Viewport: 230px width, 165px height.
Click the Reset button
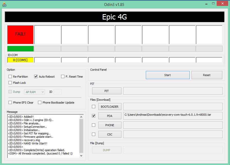(x=207, y=75)
